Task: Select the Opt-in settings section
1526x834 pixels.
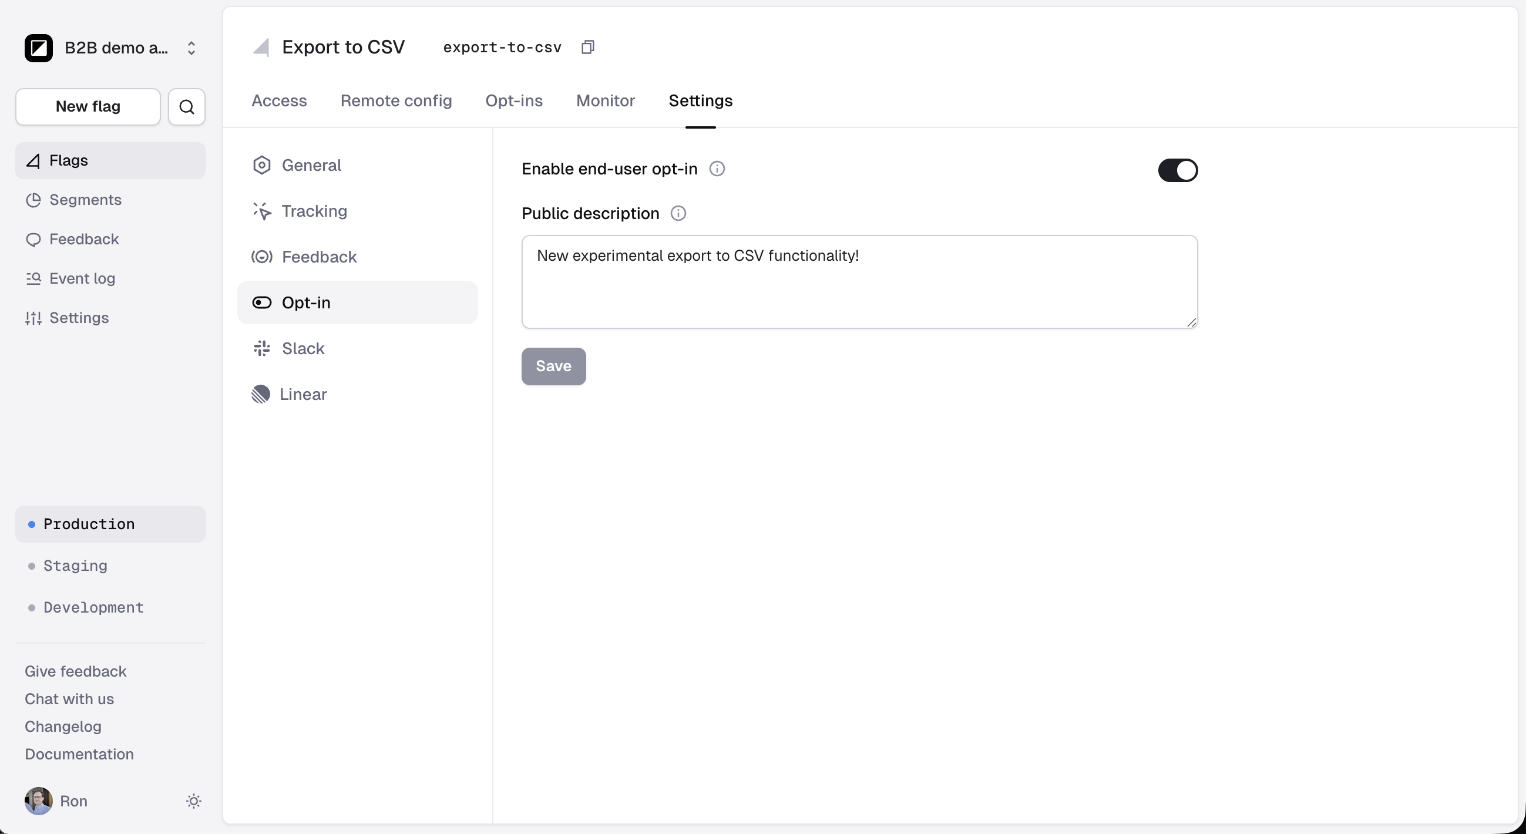Action: (357, 302)
